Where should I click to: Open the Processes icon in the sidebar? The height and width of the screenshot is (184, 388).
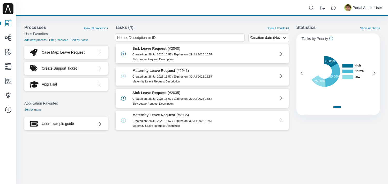pos(8,38)
